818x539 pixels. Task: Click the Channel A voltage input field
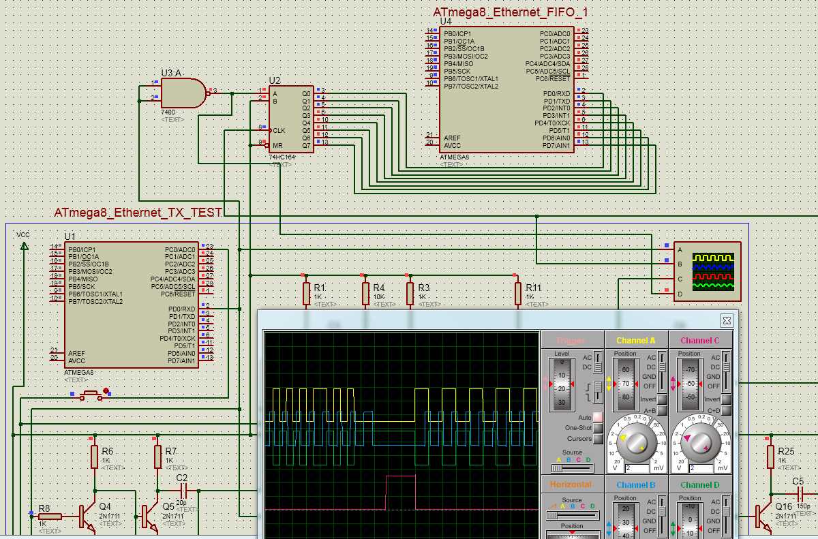[633, 468]
